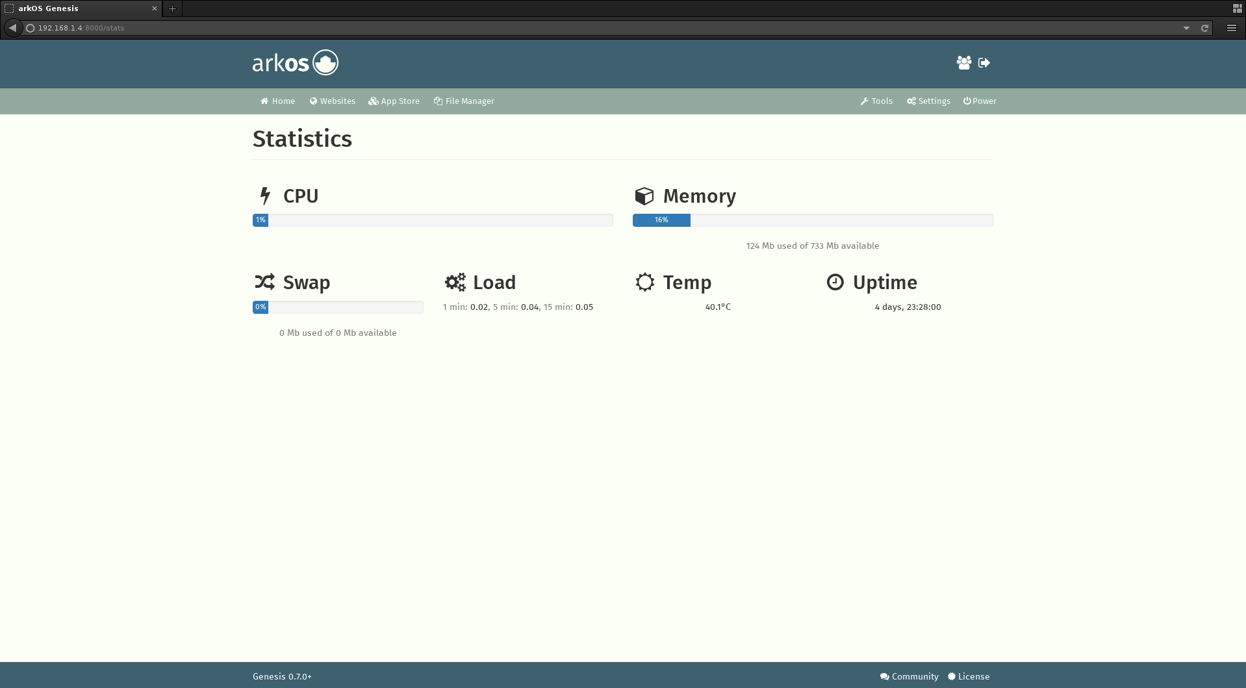1246x688 pixels.
Task: Open the Power menu
Action: pyautogui.click(x=980, y=101)
